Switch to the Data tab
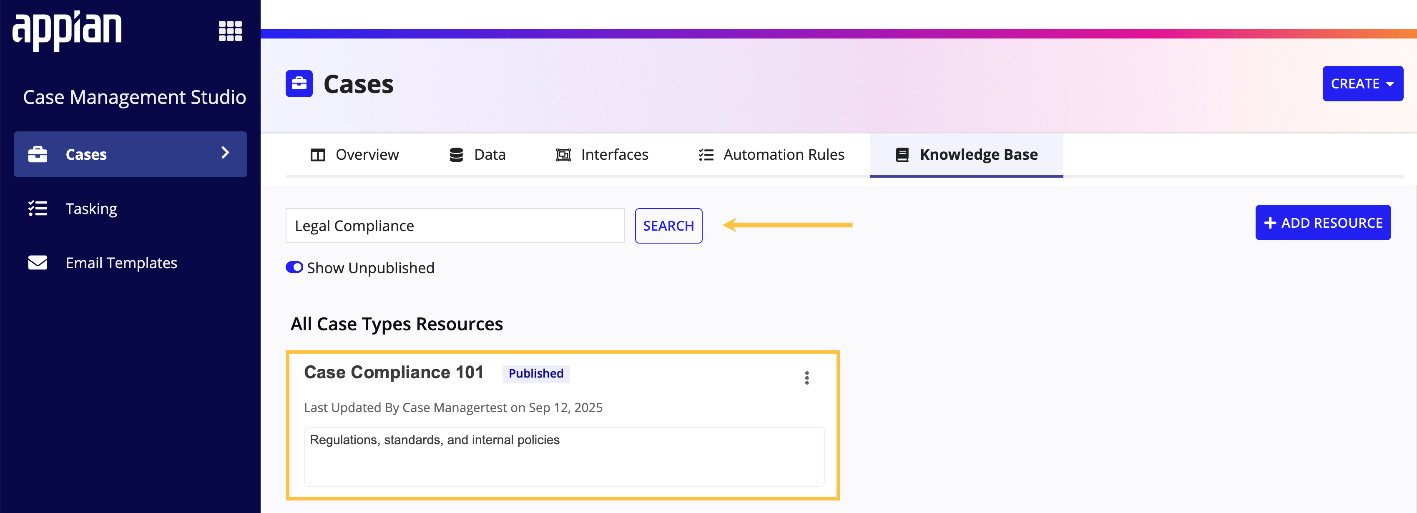Image resolution: width=1417 pixels, height=513 pixels. 477,155
